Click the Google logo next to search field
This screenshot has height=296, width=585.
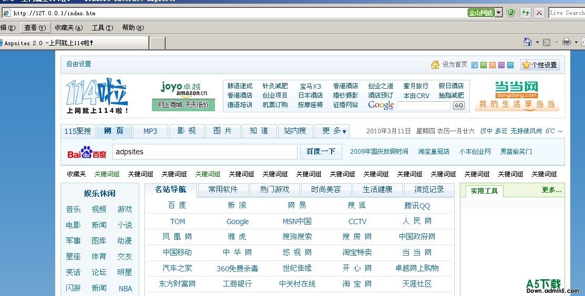coord(381,105)
